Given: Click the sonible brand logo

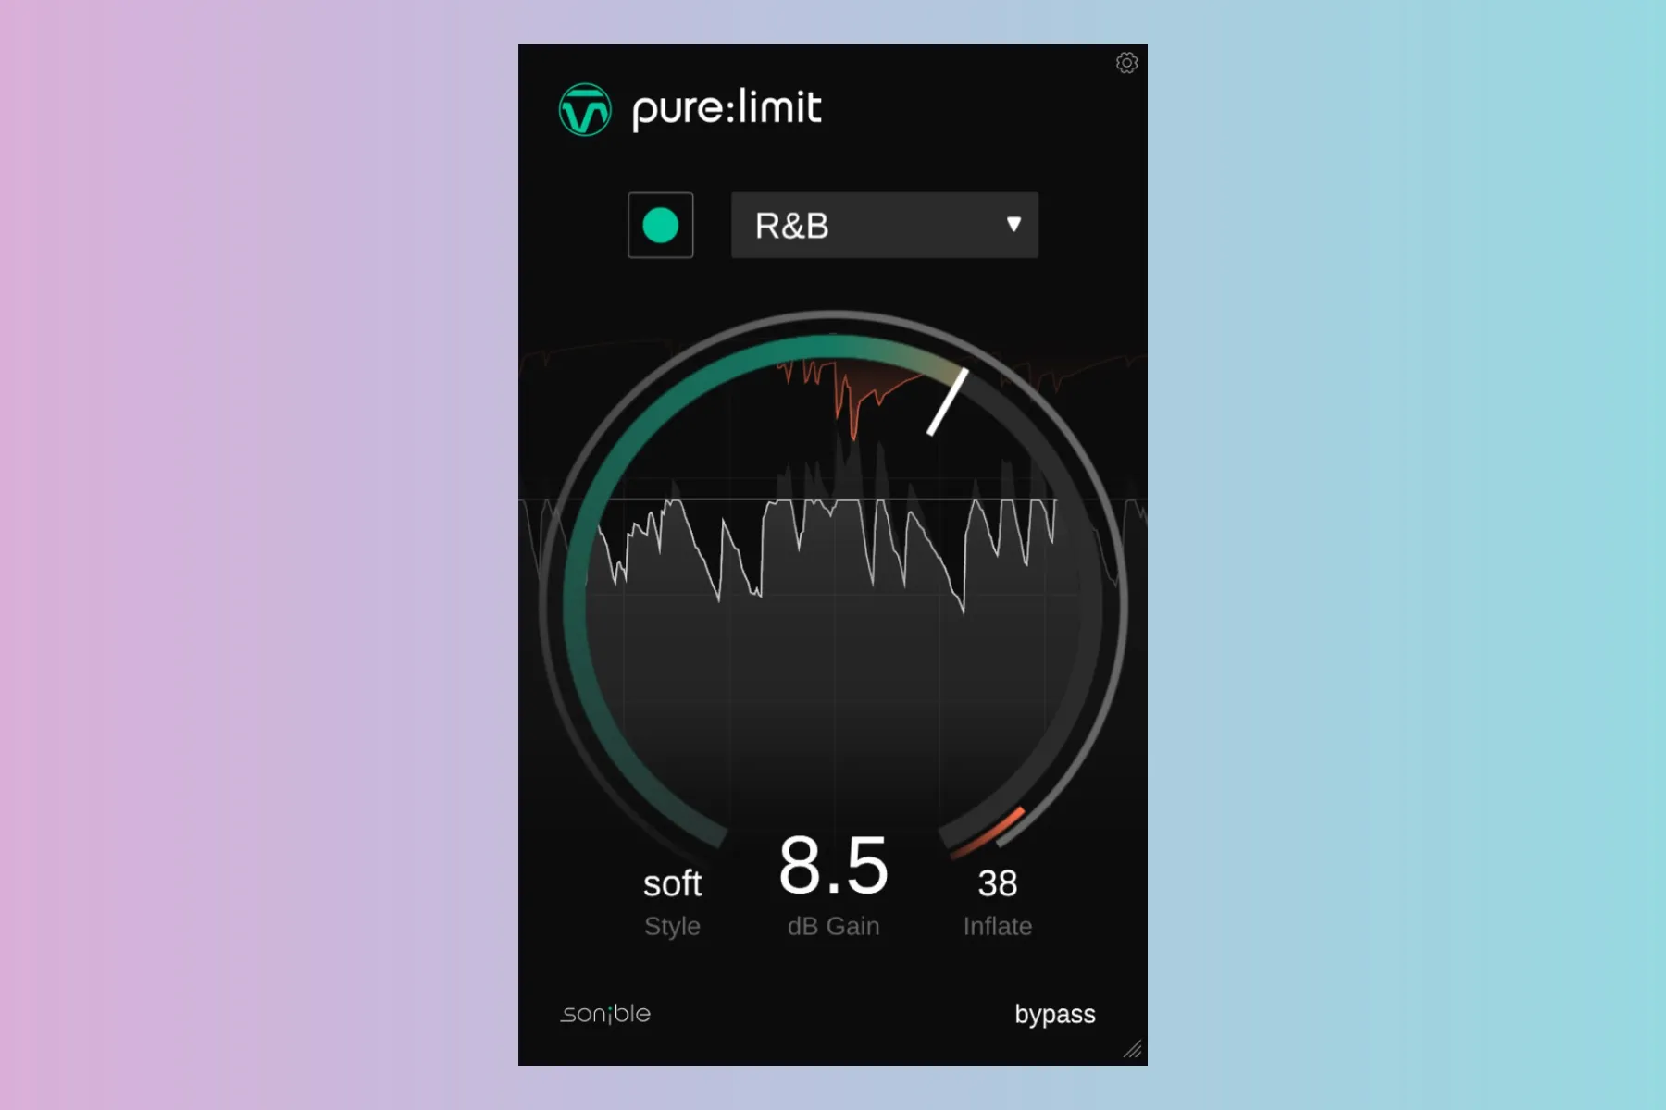Looking at the screenshot, I should pos(605,1014).
